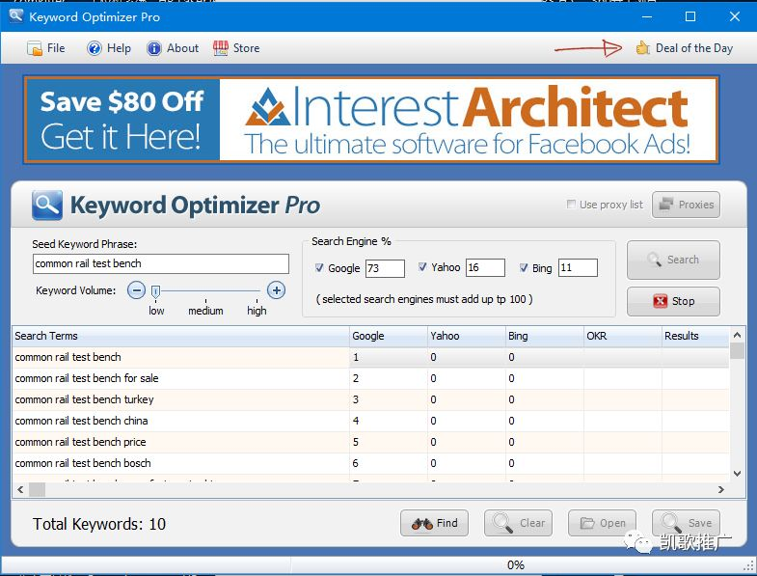
Task: Click the Help question mark icon
Action: [95, 48]
